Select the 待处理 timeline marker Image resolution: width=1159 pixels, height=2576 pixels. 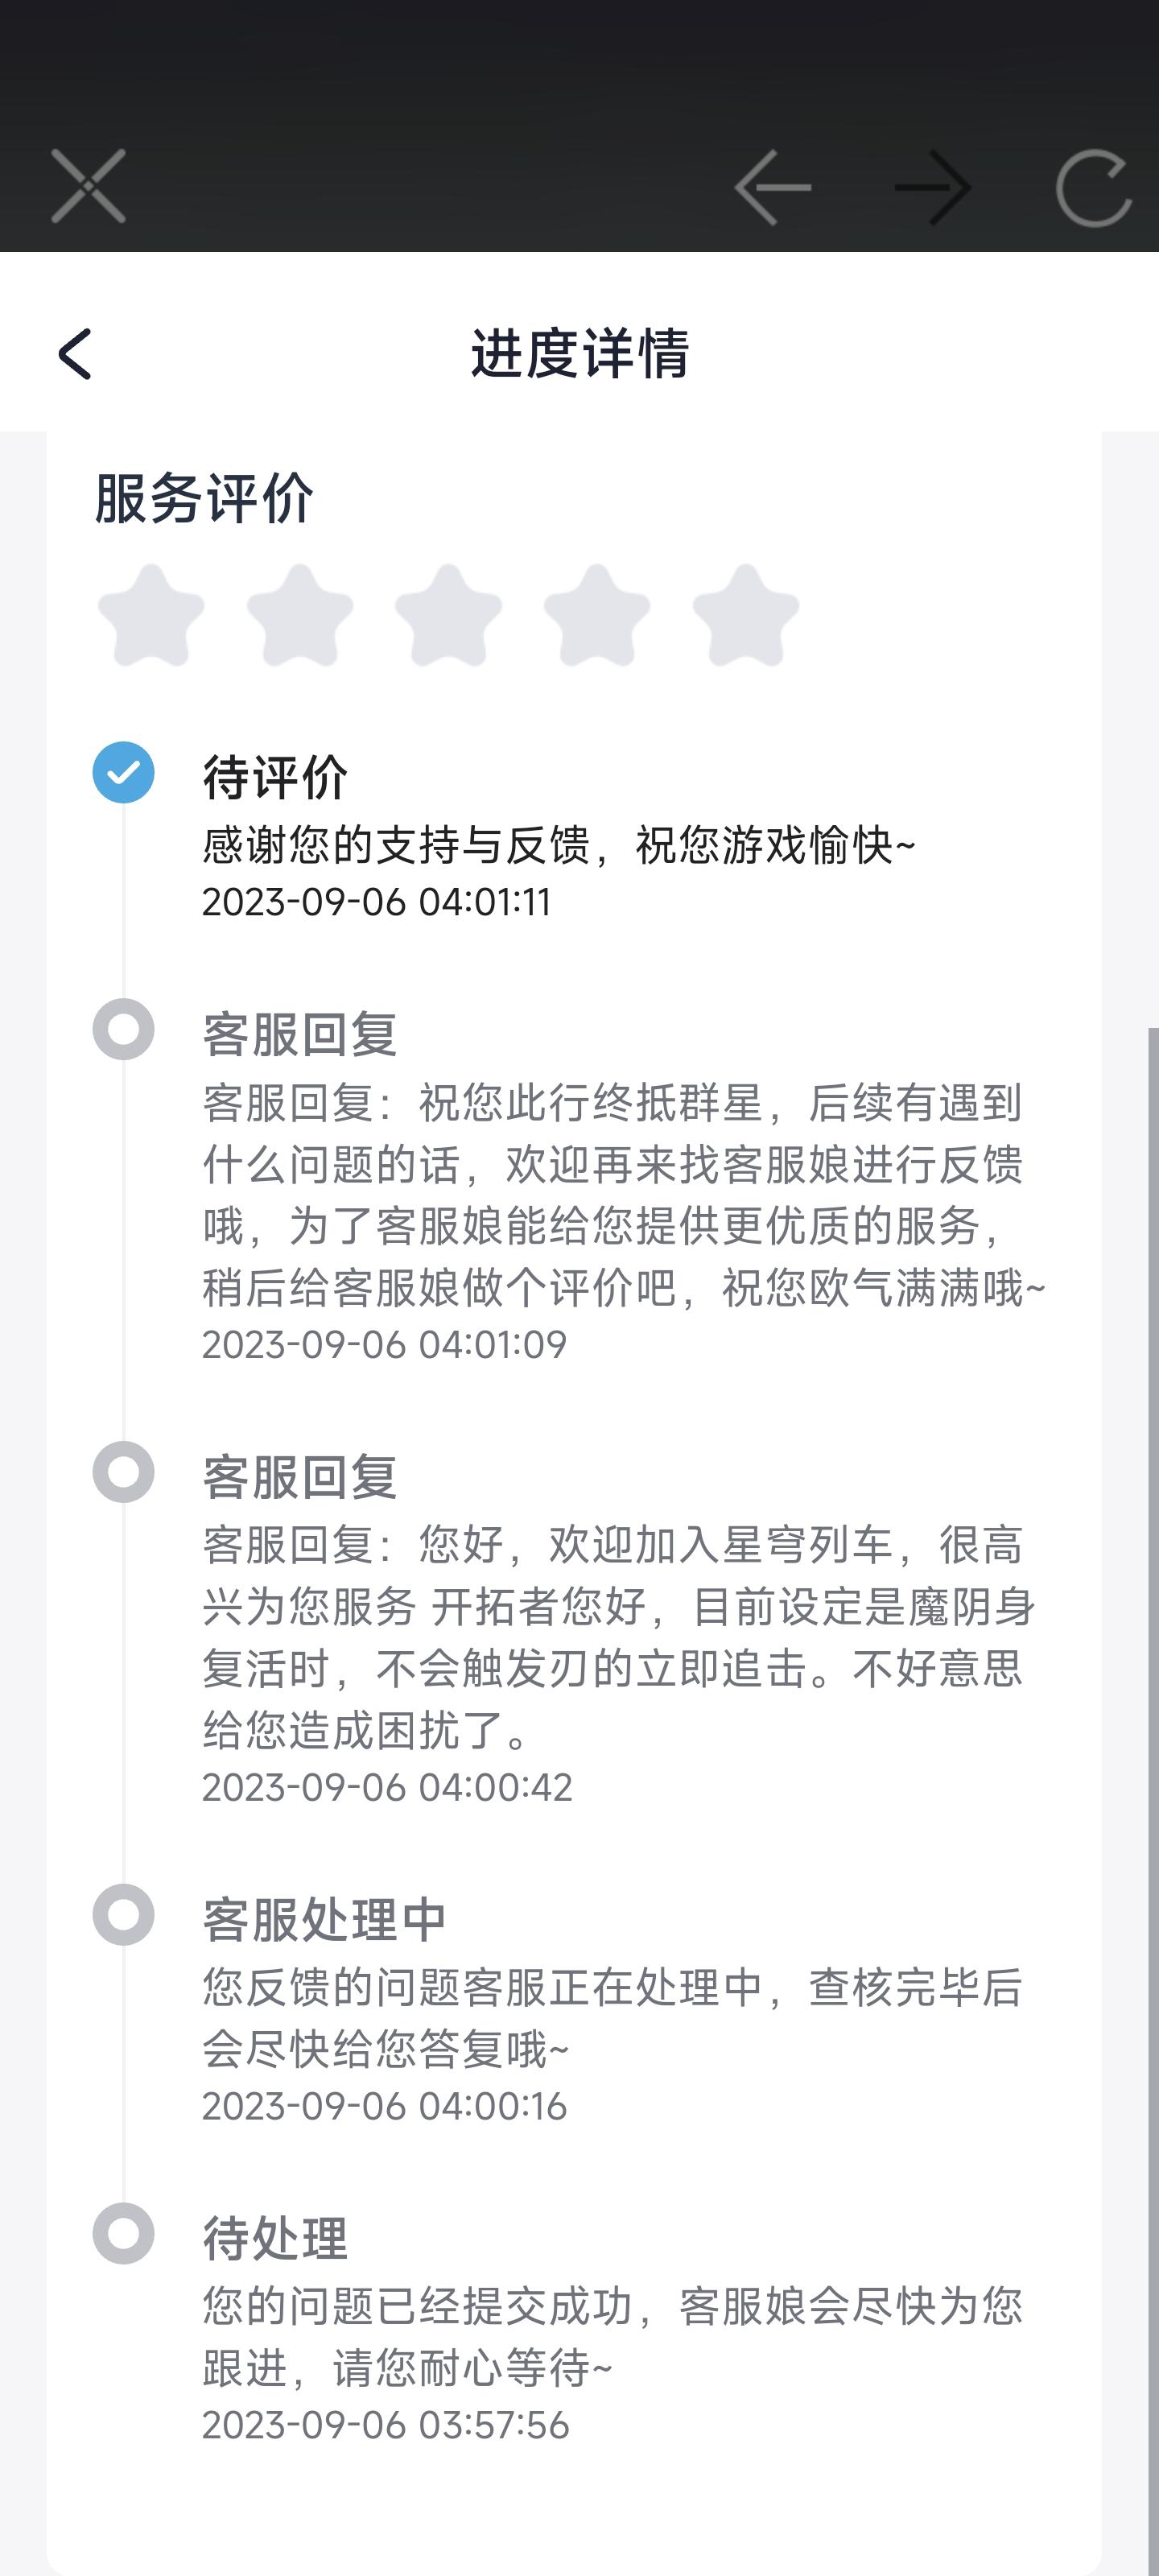click(x=123, y=2234)
